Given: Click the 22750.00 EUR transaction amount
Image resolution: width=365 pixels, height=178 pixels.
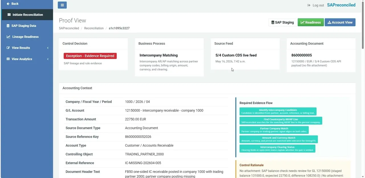Looking at the screenshot, I should point(135,119).
